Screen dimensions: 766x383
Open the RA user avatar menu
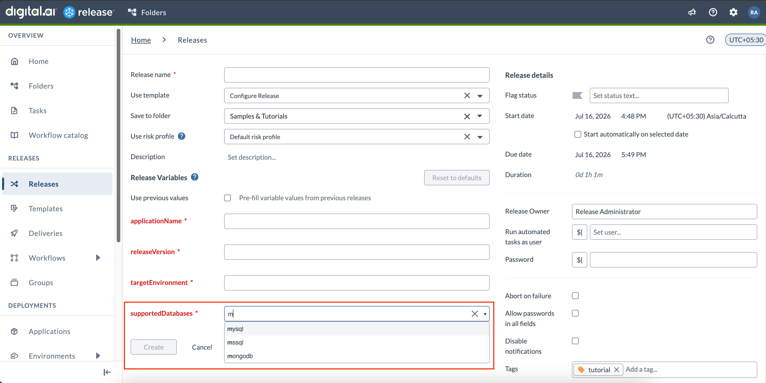(x=753, y=12)
